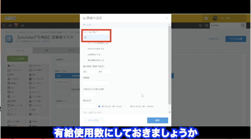This screenshot has height=139, width=251.
Task: Select 後ろに付ける radio button
Action: pos(128,106)
